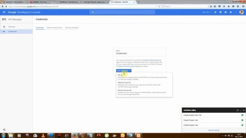The height and width of the screenshot is (138, 246).
Task: Open the 'Create Project: rtet' activity
Action: point(214,120)
